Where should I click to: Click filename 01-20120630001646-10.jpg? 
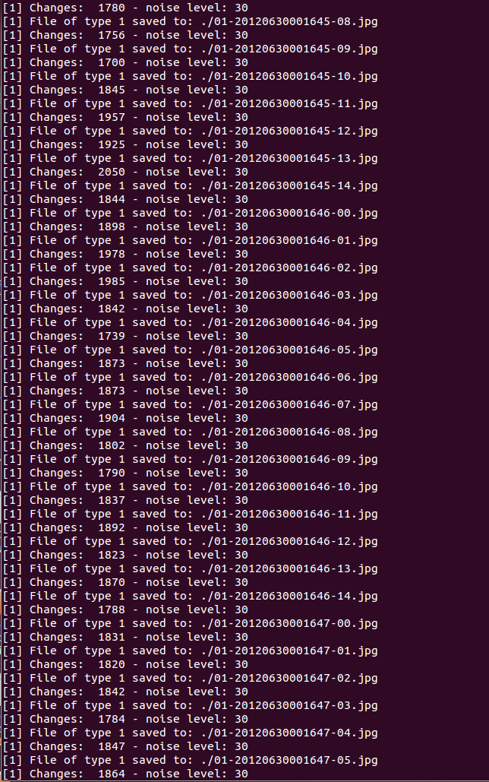[295, 486]
